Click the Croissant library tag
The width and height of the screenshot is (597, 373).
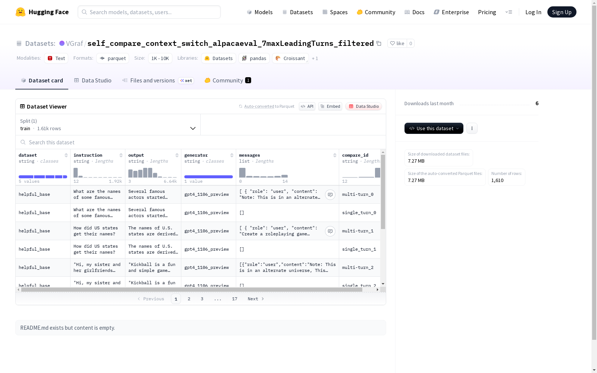coord(290,58)
